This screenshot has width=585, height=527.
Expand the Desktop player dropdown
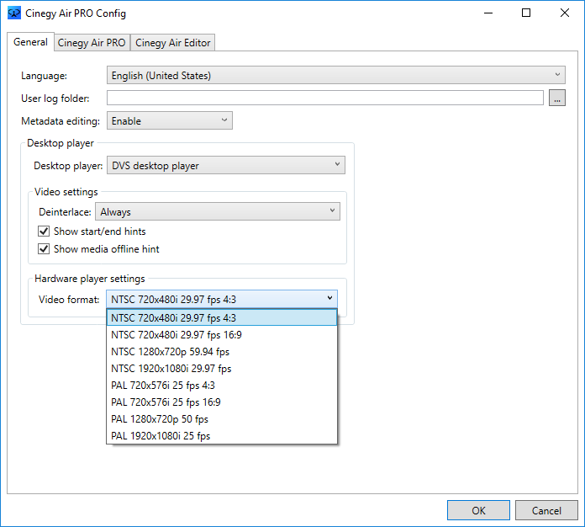coord(226,165)
